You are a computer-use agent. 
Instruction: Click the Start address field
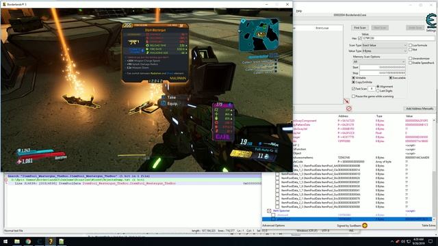382,67
